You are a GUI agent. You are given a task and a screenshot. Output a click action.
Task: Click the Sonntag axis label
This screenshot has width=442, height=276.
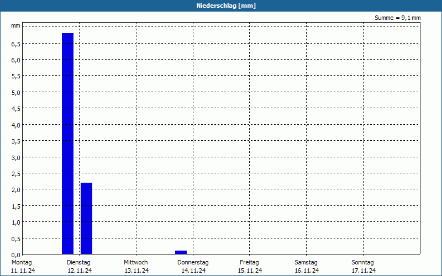[362, 263]
